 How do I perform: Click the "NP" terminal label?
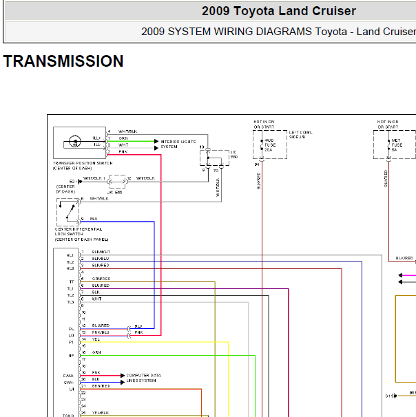coord(71,356)
